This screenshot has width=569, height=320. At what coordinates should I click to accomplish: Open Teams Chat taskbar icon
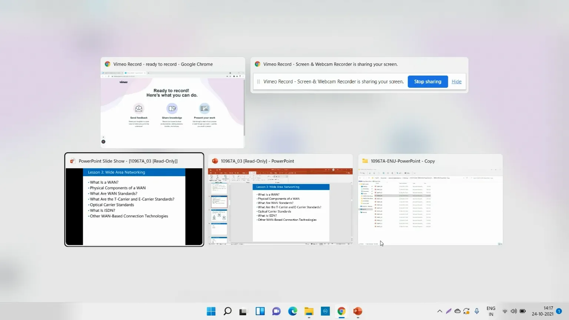pos(276,311)
